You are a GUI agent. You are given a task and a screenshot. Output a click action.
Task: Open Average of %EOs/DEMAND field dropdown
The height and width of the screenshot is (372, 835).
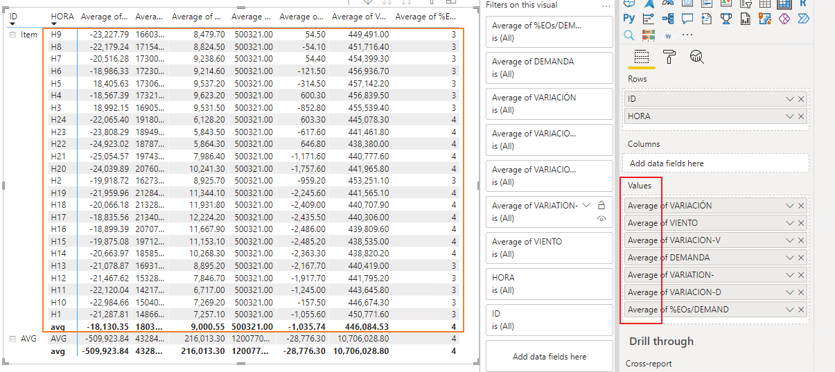(789, 310)
